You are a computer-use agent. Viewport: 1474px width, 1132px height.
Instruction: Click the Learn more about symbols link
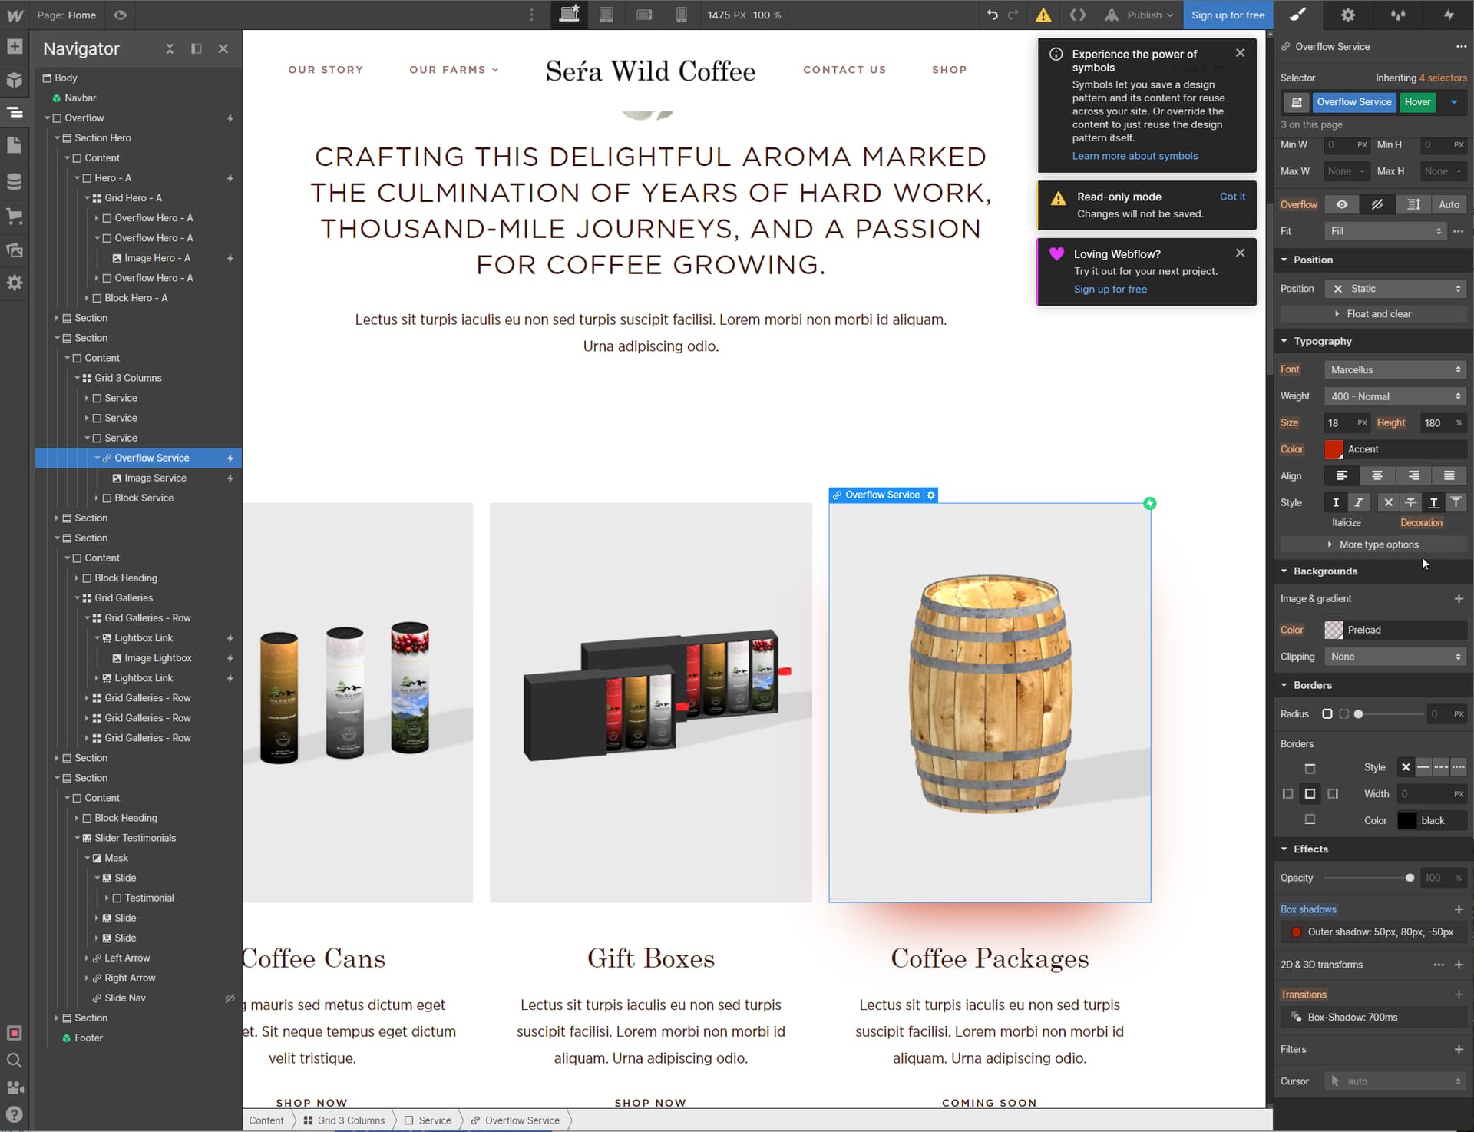point(1135,156)
